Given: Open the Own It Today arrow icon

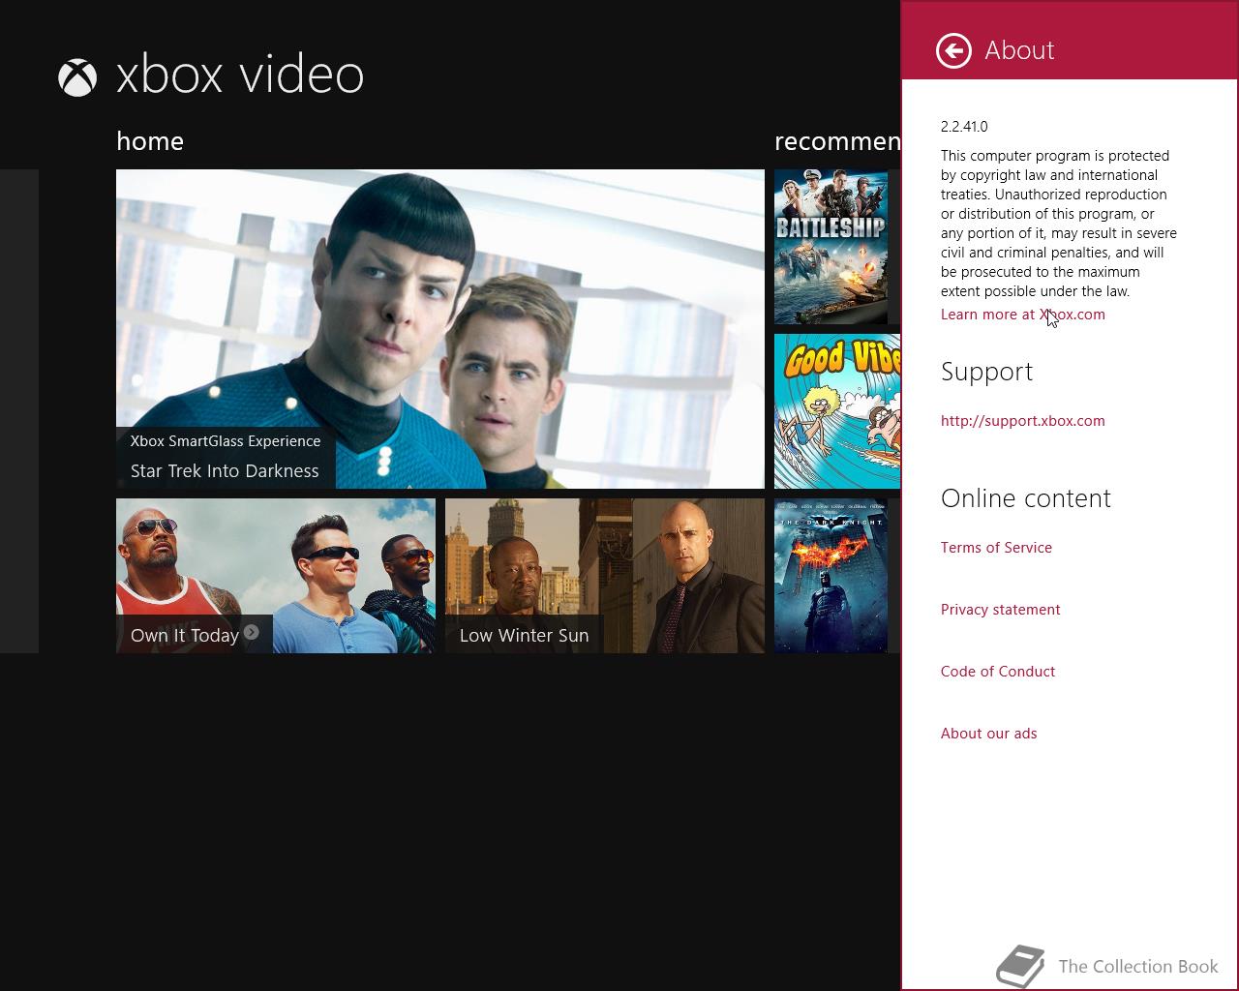Looking at the screenshot, I should coord(252,632).
